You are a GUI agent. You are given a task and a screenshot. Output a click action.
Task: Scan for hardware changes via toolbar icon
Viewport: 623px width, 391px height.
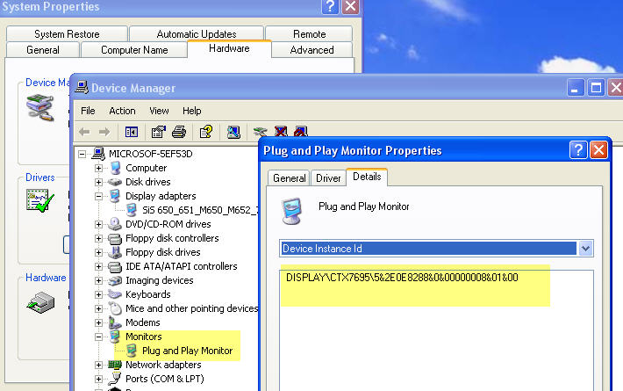233,132
